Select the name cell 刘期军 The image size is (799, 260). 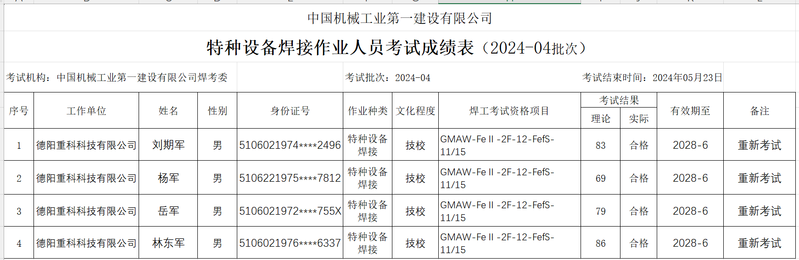[x=168, y=145]
